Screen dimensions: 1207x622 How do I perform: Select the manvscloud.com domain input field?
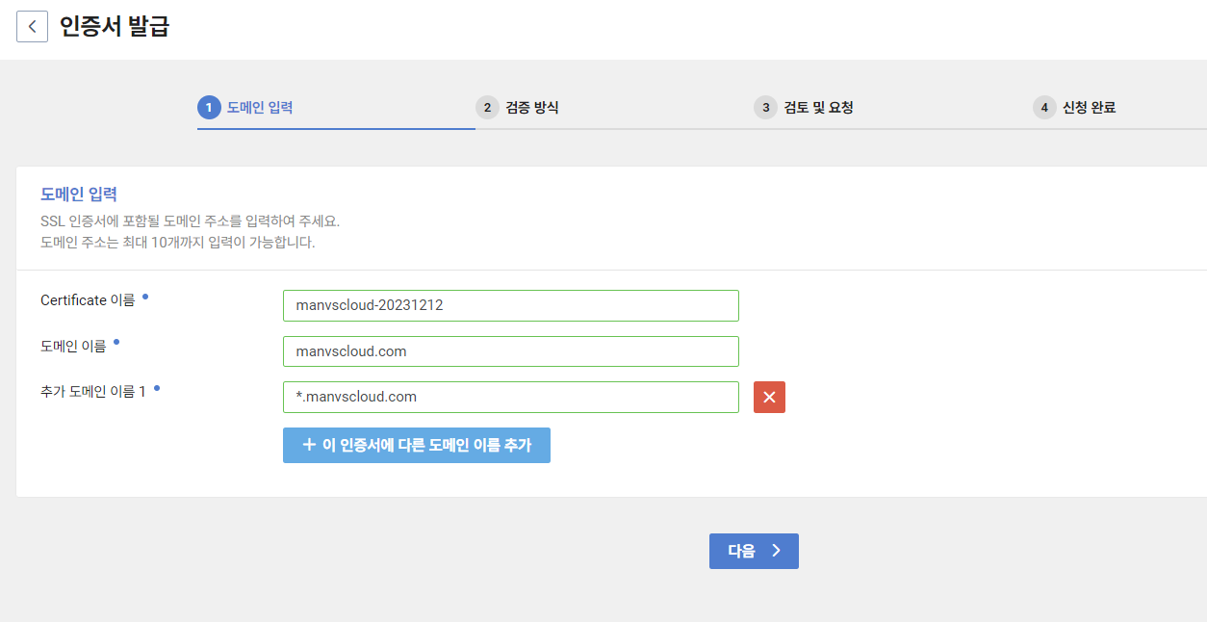510,350
